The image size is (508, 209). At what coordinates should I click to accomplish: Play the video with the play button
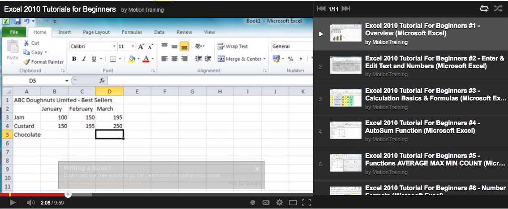click(13, 203)
